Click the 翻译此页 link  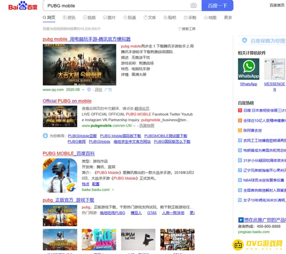click(142, 109)
